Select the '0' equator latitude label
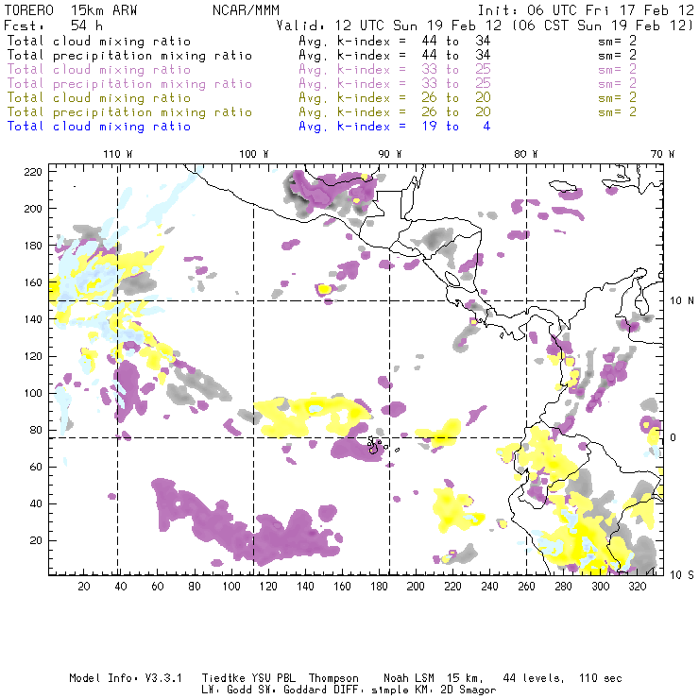Viewport: 699px width, 699px height. [673, 437]
